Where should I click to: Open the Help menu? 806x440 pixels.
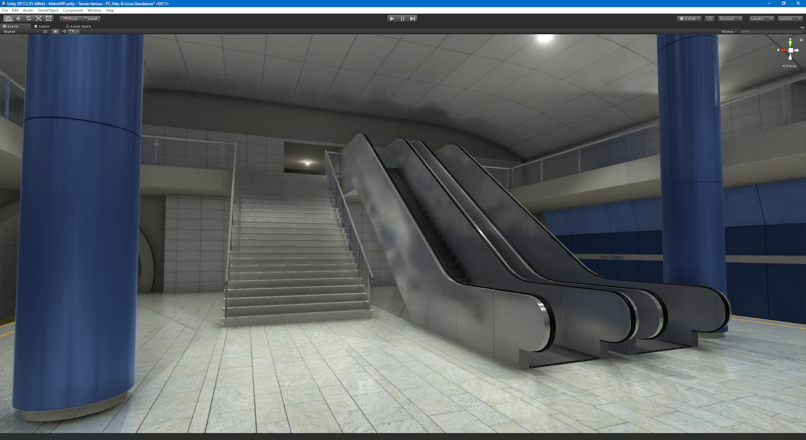(109, 11)
